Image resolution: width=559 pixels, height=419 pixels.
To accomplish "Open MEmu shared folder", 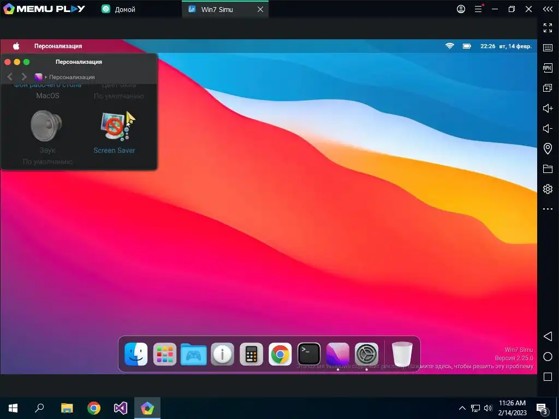I will pyautogui.click(x=548, y=169).
